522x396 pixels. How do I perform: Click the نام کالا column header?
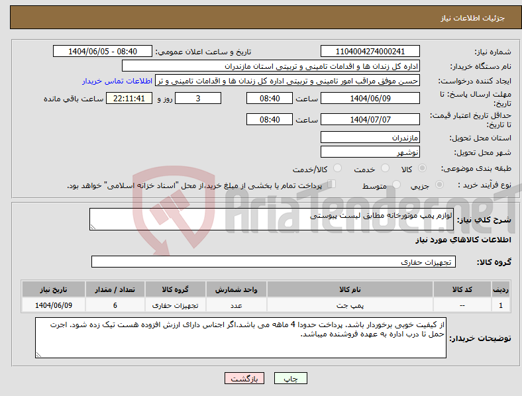pyautogui.click(x=350, y=289)
